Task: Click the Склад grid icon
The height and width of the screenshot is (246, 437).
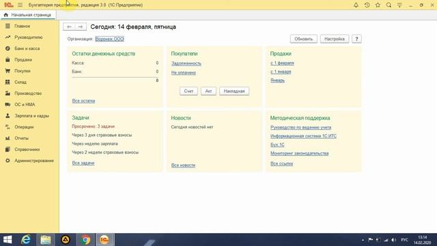Action: pos(8,82)
